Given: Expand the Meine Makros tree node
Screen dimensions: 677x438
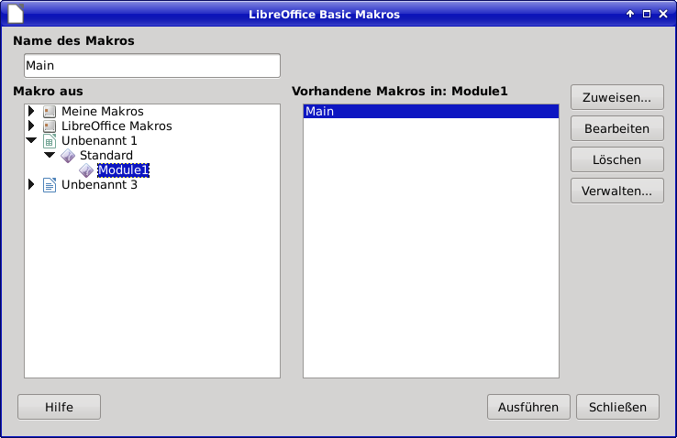Looking at the screenshot, I should click(x=31, y=112).
